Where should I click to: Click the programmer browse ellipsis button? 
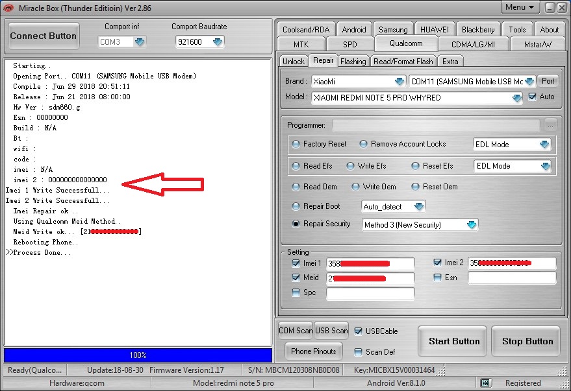coord(550,125)
